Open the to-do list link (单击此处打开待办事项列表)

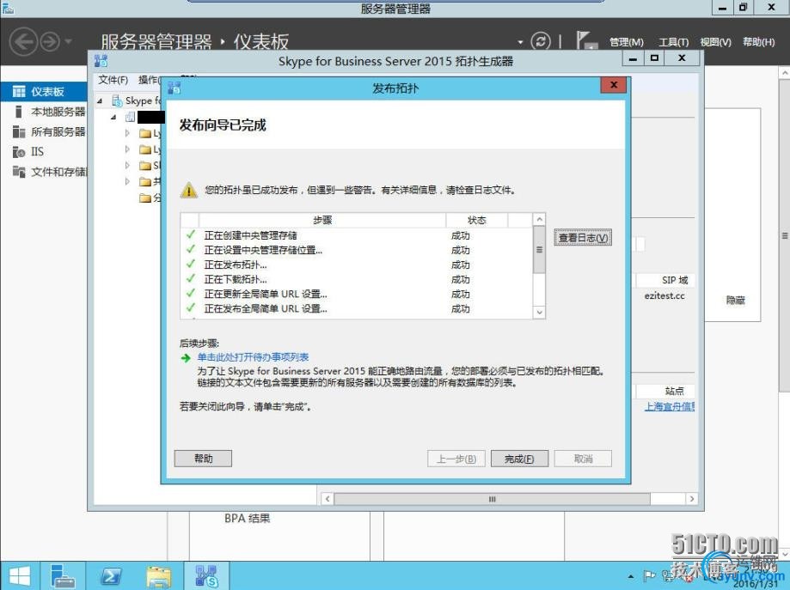pyautogui.click(x=253, y=357)
